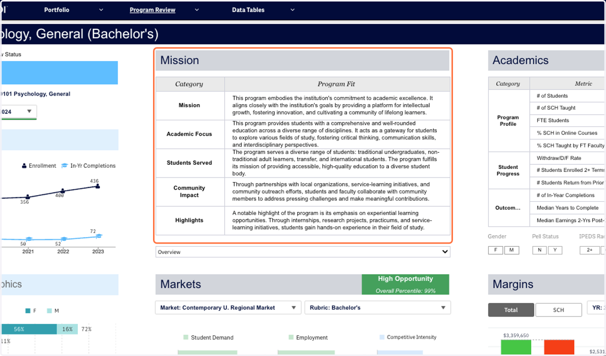Screen dimensions: 606x356
Task: Click the # of SCH Taught metric
Action: (x=556, y=108)
